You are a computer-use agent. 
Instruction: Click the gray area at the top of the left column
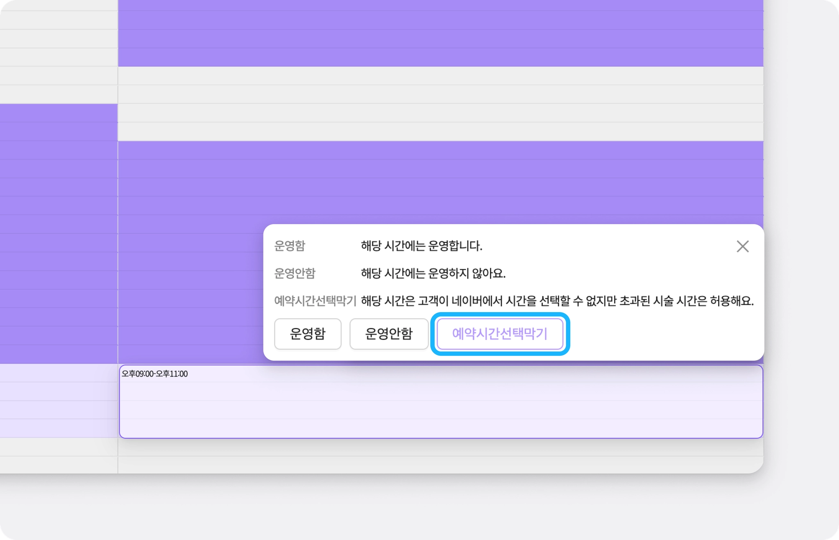point(59,51)
